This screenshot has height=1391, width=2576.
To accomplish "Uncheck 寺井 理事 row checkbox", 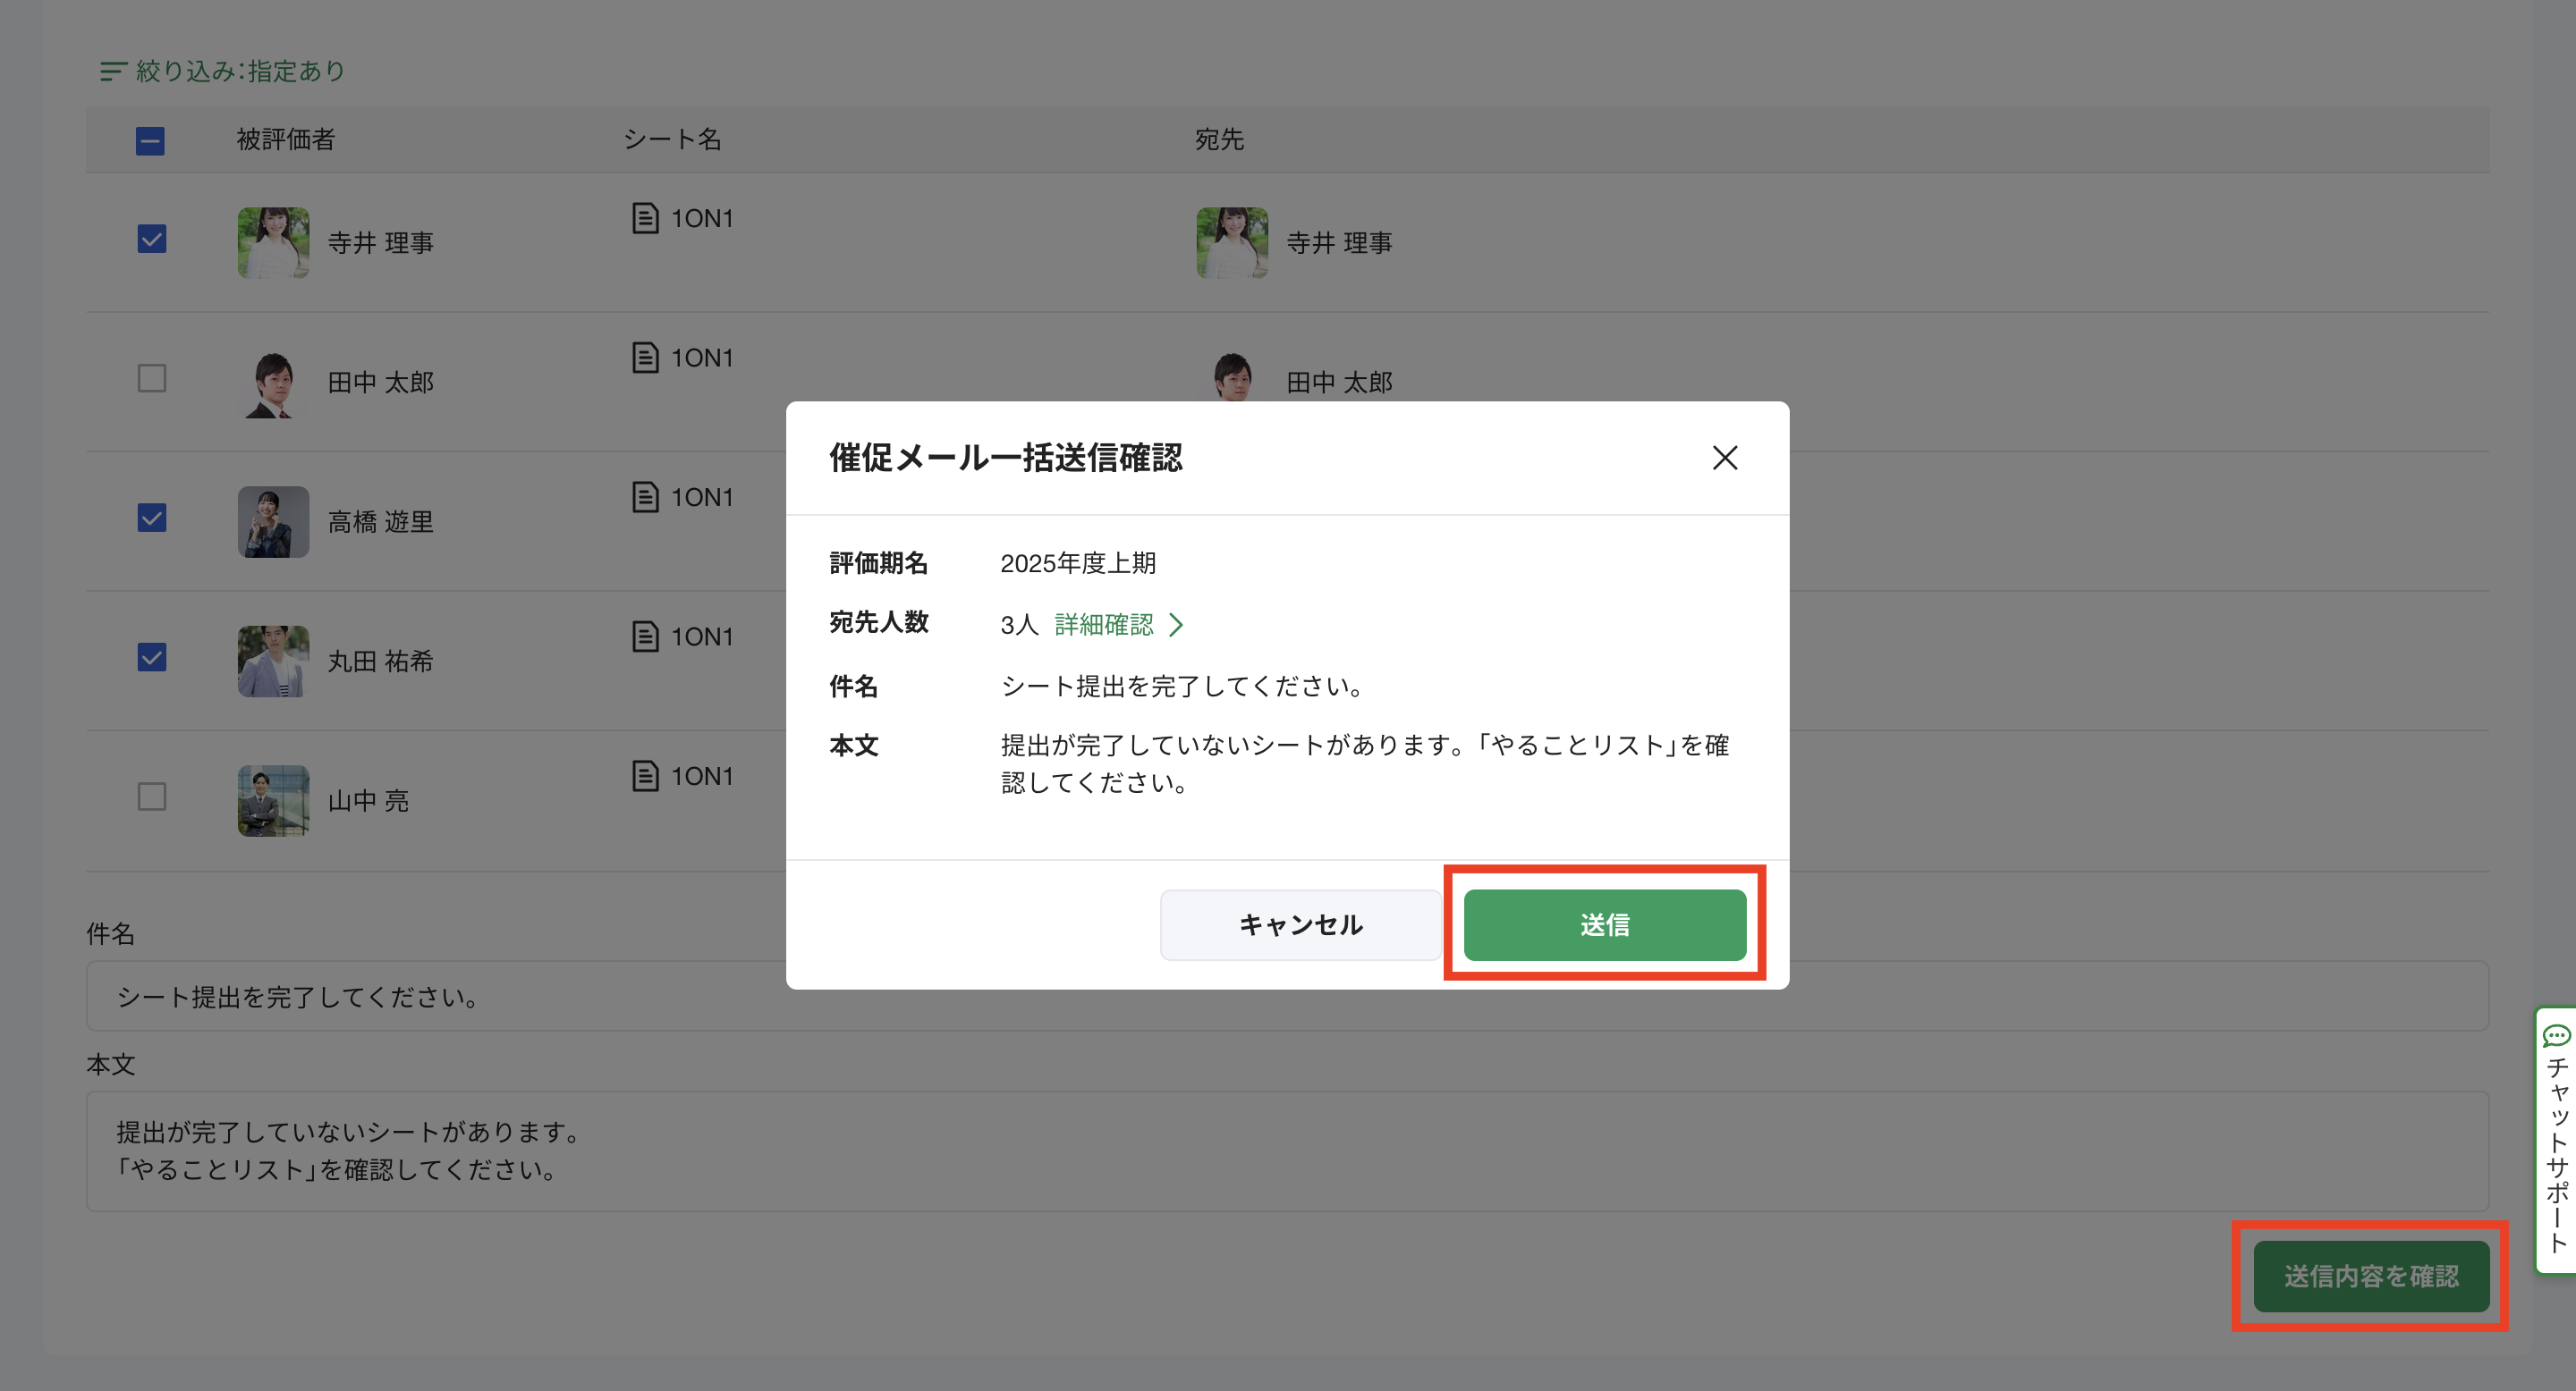I will coord(152,239).
